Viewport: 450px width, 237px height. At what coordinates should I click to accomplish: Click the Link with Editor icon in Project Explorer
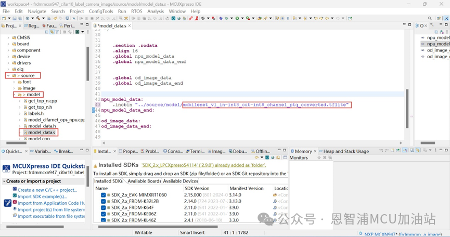52,32
